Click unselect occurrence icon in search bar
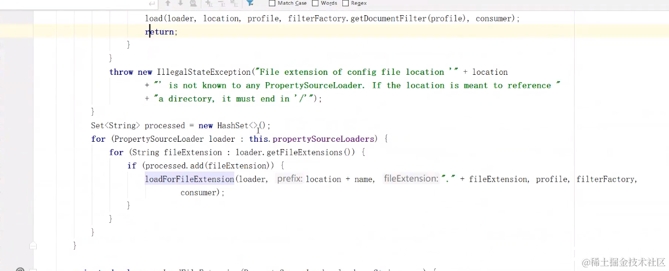The image size is (669, 271). click(221, 3)
